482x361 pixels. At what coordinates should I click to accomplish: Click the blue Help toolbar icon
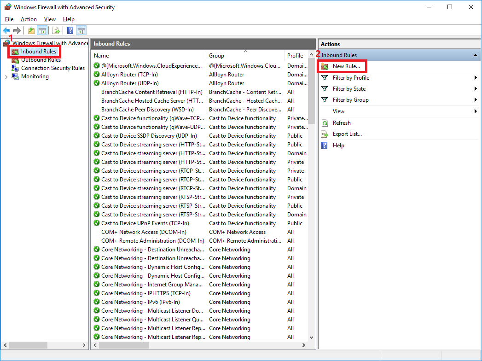(x=70, y=30)
